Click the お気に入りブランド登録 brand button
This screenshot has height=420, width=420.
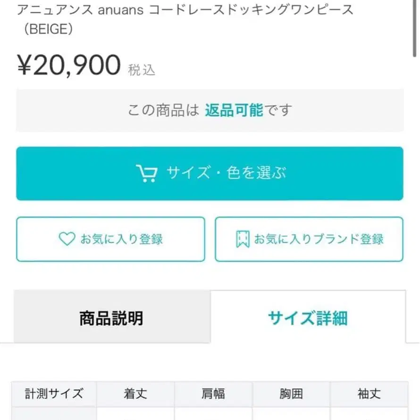(309, 239)
